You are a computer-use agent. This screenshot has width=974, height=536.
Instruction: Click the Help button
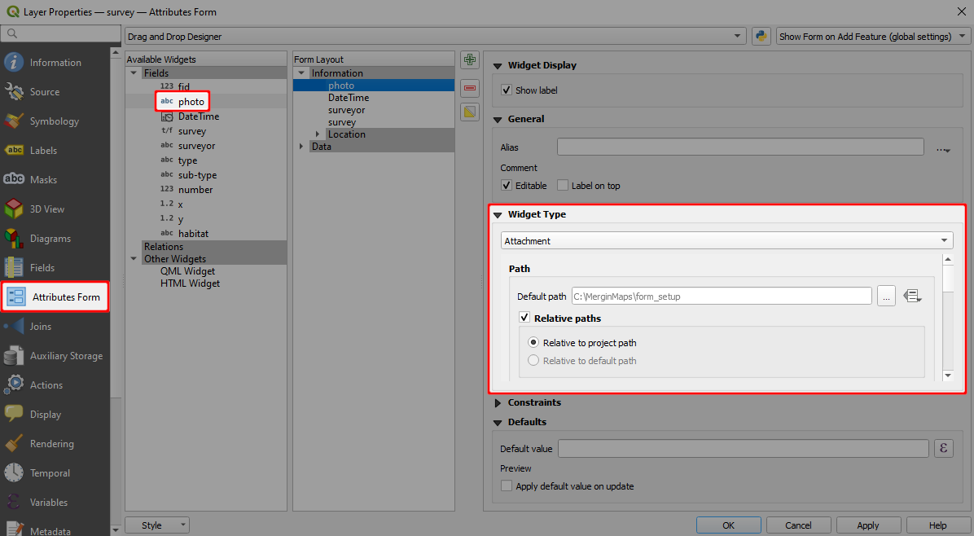(x=938, y=525)
